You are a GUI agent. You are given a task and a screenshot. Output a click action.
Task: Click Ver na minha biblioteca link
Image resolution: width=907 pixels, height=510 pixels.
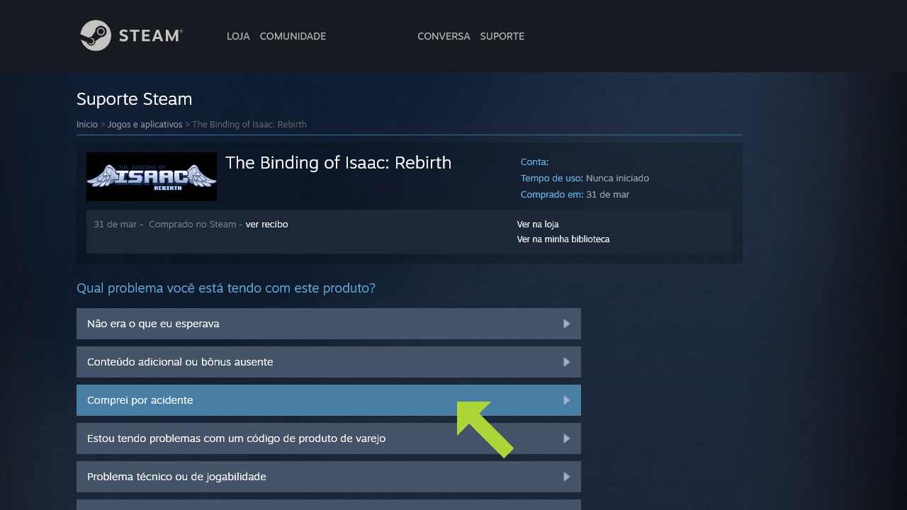click(563, 239)
